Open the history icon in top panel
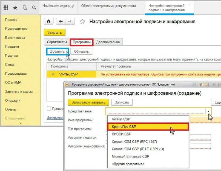Viewport: 221px width, 171px height. pyautogui.click(x=25, y=8)
